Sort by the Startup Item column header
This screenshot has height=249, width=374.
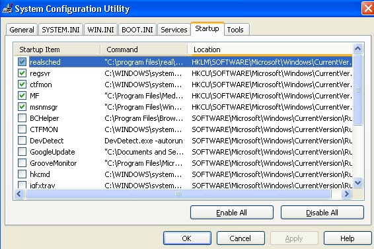(57, 50)
